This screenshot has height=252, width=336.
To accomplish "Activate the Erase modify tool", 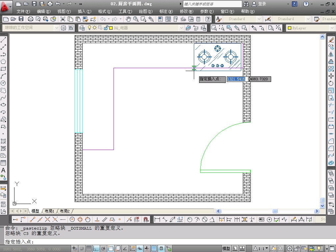I will 331,40.
